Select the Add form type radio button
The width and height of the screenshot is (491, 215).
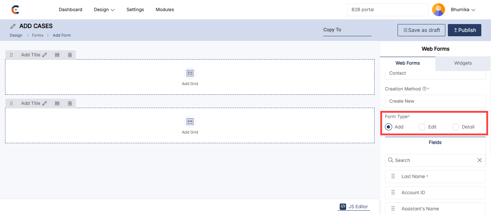pos(388,127)
